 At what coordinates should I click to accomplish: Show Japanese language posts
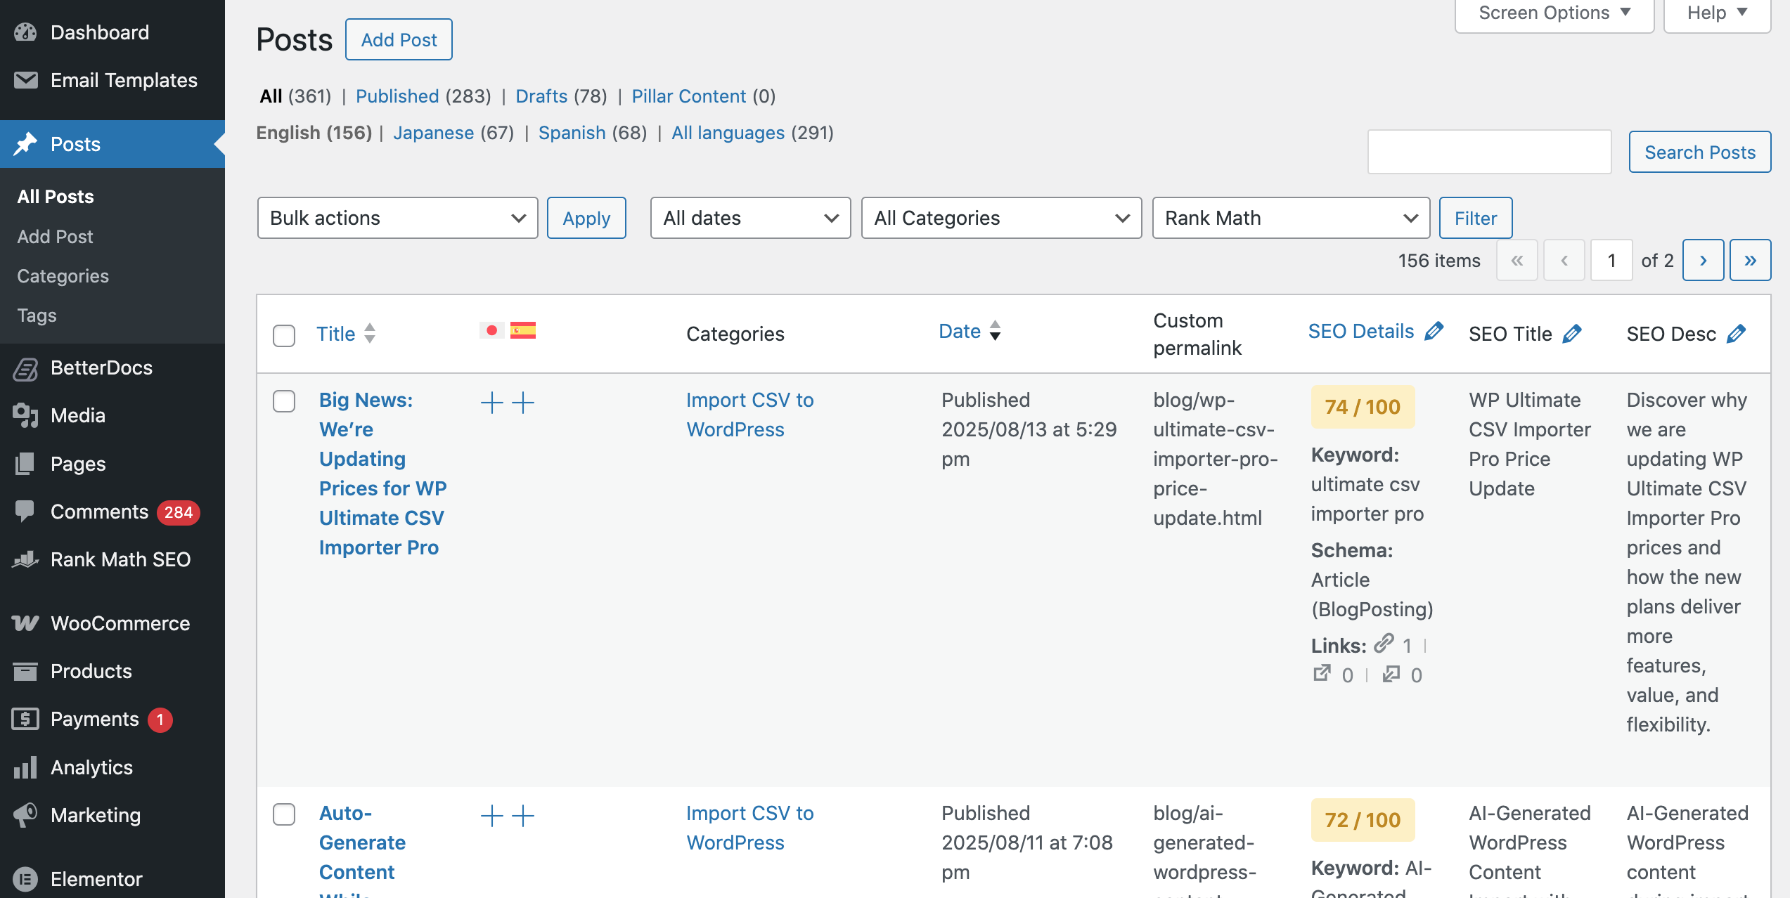coord(433,133)
